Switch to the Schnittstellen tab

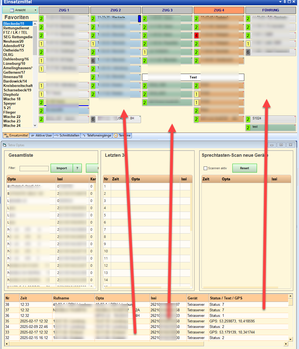(67, 135)
